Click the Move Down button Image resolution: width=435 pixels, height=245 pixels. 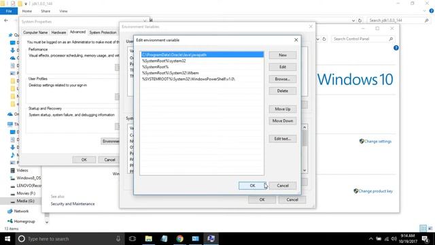tap(283, 121)
